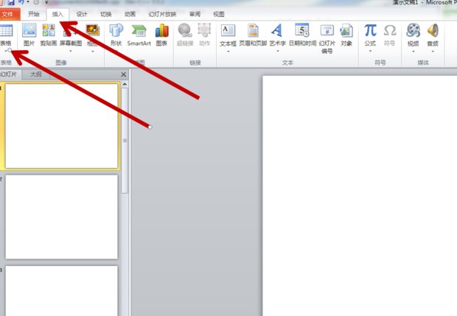Image resolution: width=457 pixels, height=316 pixels.
Task: Switch to the Animations (动画) tab
Action: (130, 14)
